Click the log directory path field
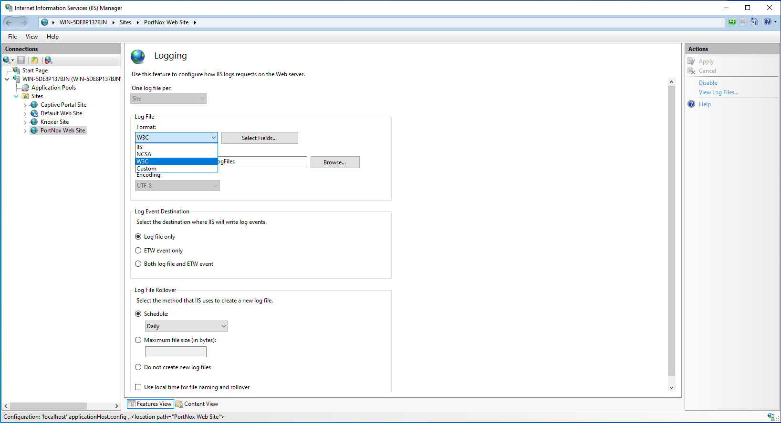The height and width of the screenshot is (423, 781). click(x=262, y=161)
